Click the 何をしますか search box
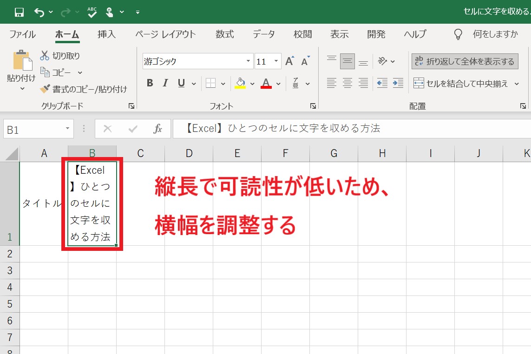This screenshot has width=531, height=354. point(495,34)
